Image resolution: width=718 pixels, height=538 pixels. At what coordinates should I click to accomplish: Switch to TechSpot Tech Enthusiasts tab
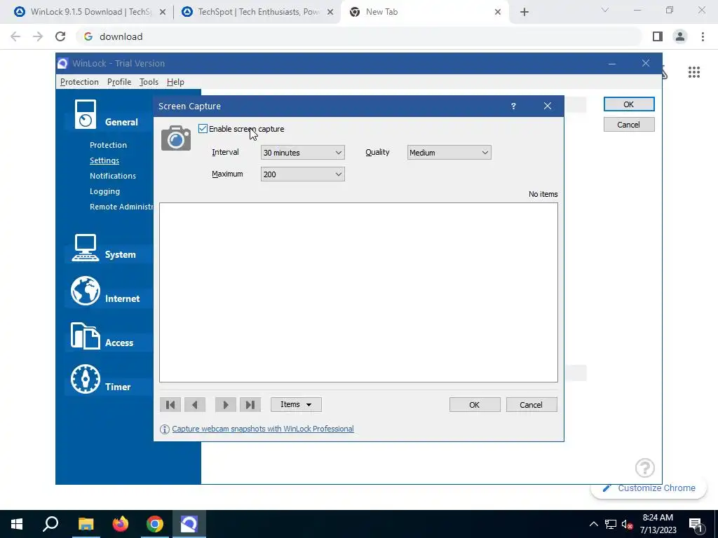click(x=258, y=12)
